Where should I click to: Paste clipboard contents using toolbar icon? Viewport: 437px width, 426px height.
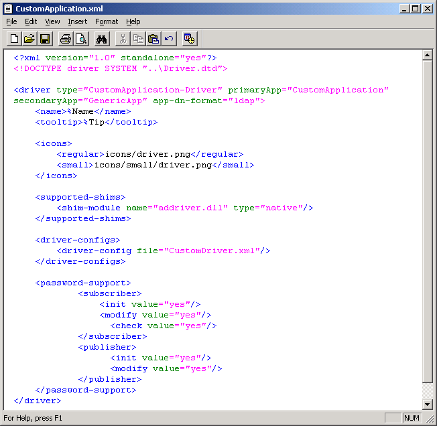pyautogui.click(x=153, y=39)
